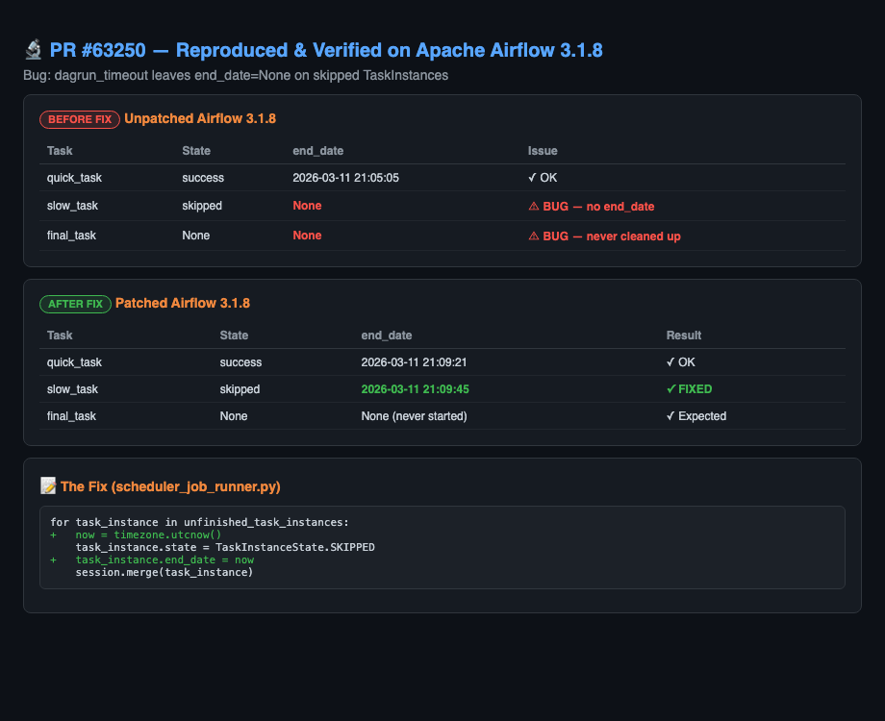This screenshot has height=721, width=885.
Task: Click 'slow_task' in the unpatched table
Action: [x=72, y=206]
